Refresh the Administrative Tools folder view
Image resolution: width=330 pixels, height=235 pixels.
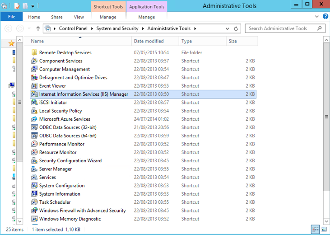pos(236,28)
